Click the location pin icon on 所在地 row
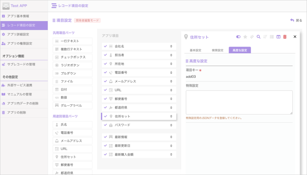 (x=111, y=64)
